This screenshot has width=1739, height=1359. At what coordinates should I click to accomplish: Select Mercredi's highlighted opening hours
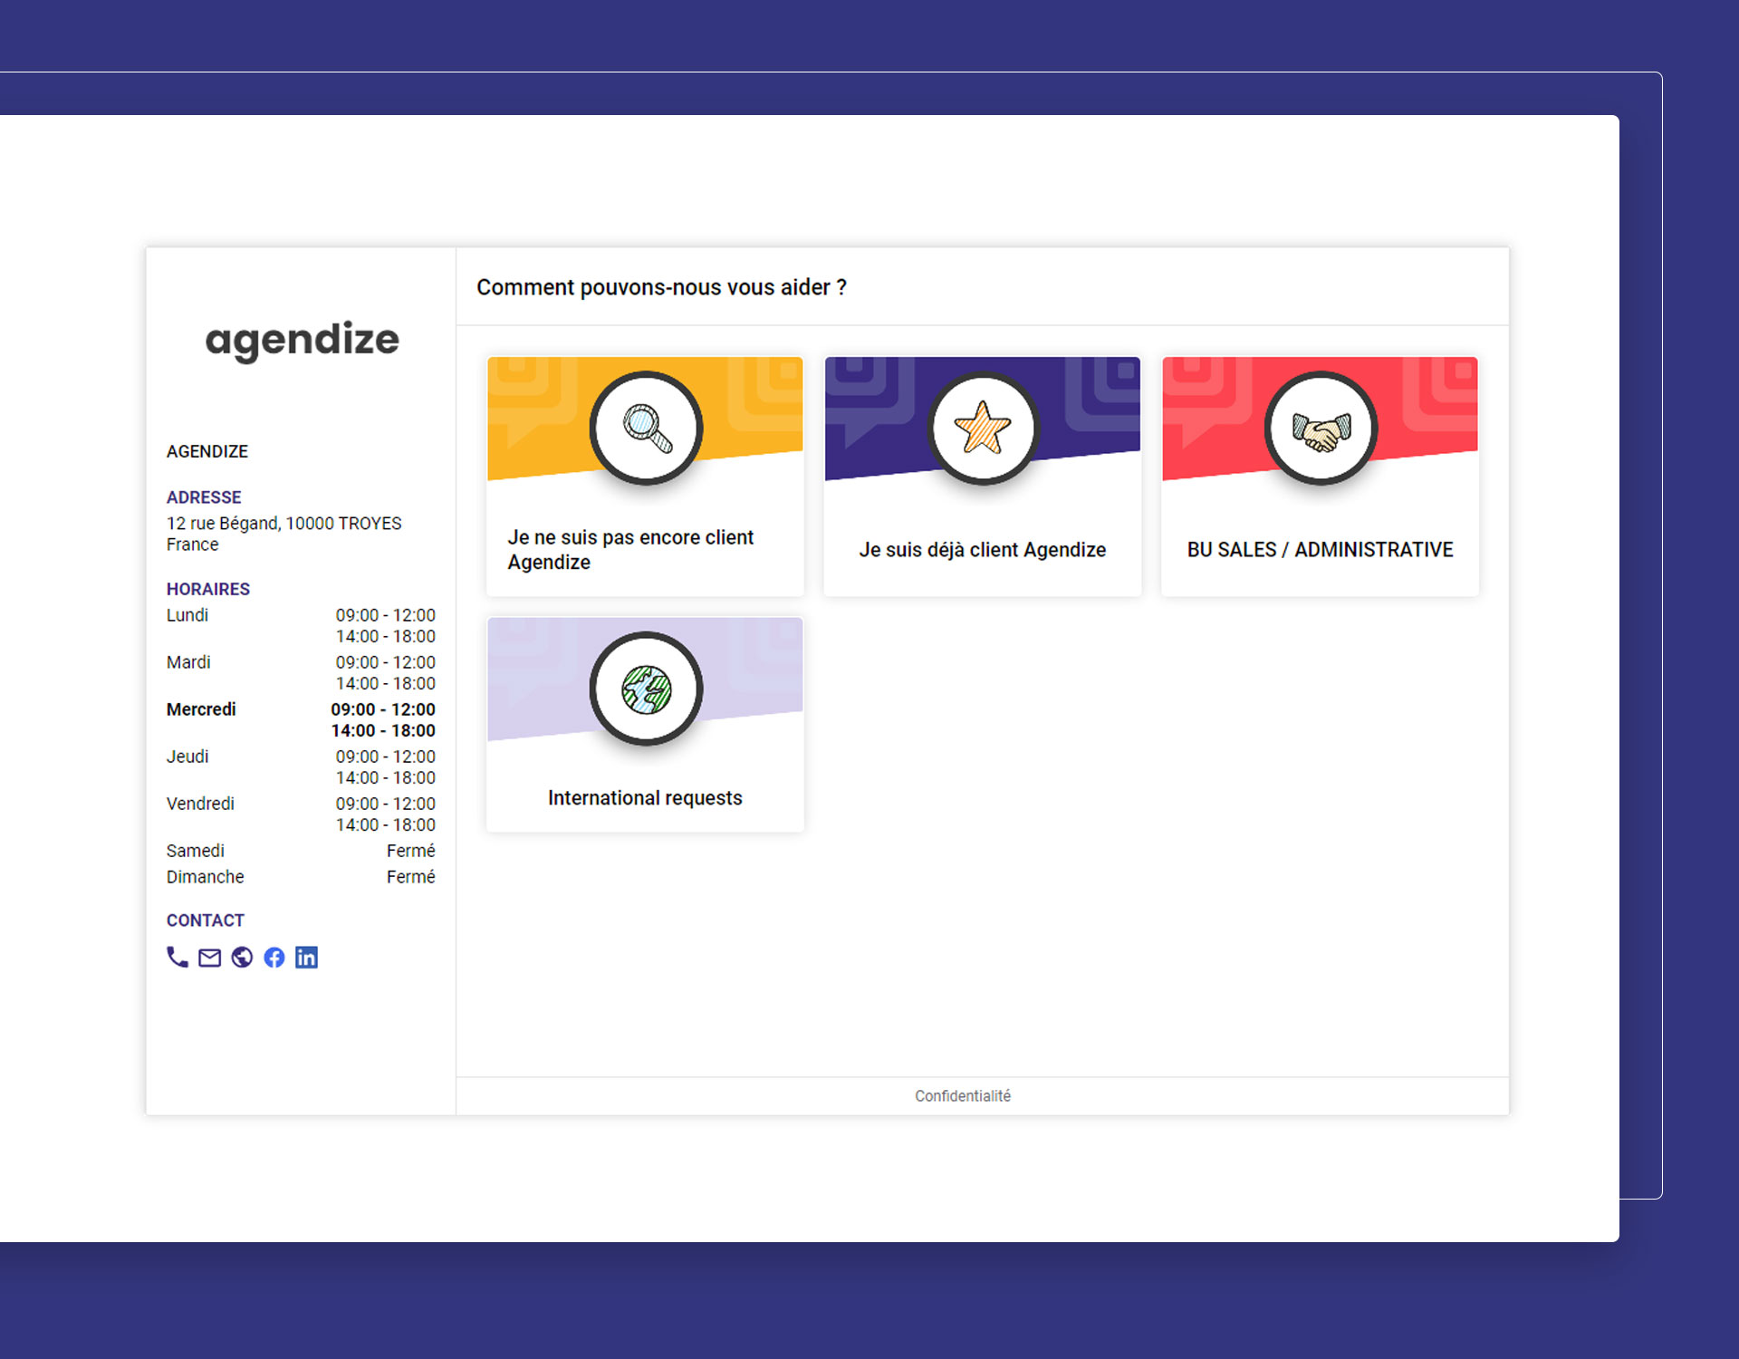[x=383, y=719]
